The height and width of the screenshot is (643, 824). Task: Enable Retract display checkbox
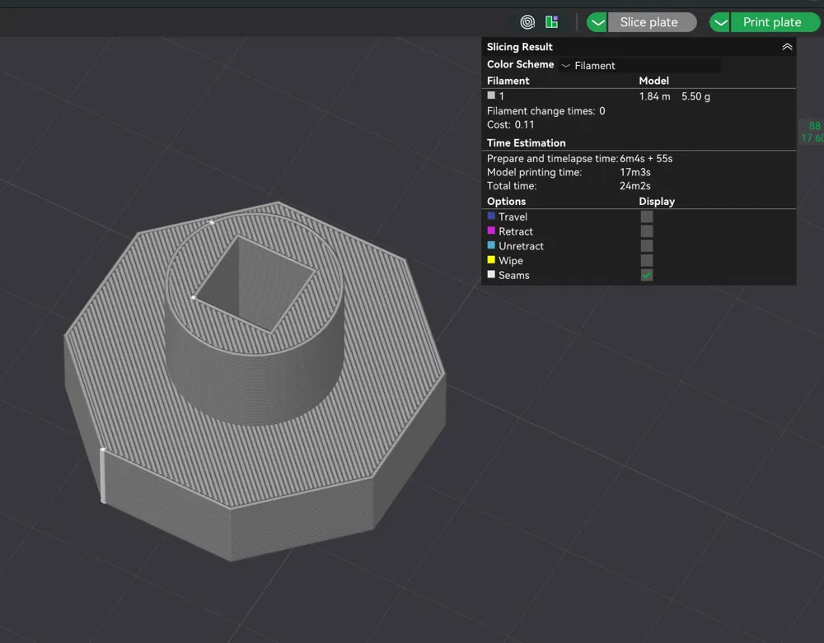tap(646, 231)
